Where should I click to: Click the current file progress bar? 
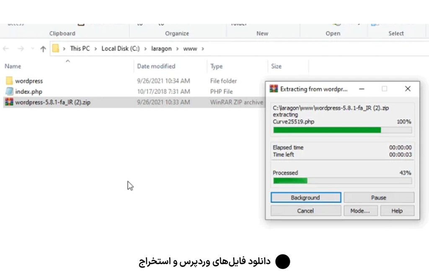pos(342,130)
